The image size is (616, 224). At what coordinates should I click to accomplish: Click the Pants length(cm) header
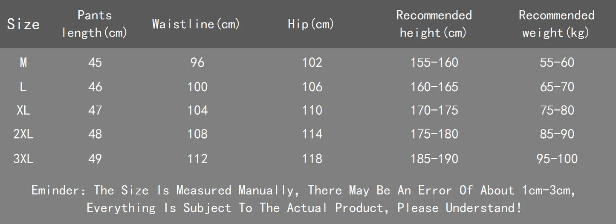coord(95,24)
